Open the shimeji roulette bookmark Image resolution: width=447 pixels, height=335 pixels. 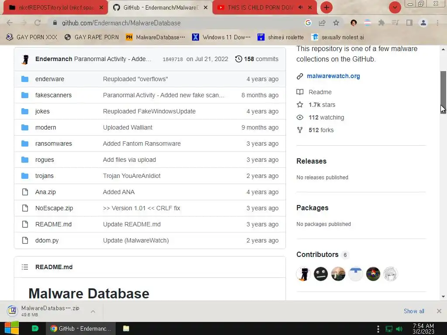click(x=281, y=37)
